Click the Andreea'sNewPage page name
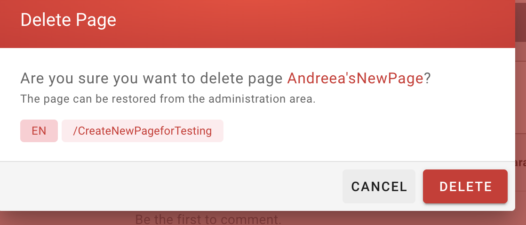 point(355,78)
